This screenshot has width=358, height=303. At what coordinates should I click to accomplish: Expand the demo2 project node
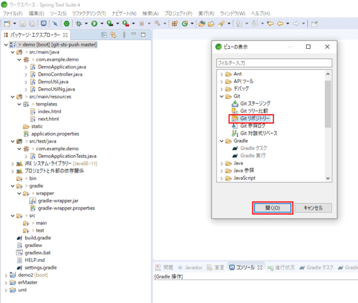[x=6, y=275]
